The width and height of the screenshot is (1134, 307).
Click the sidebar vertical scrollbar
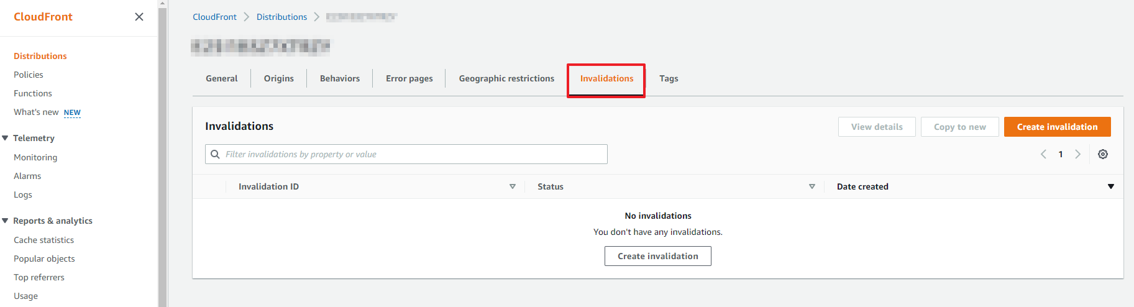coord(163,155)
